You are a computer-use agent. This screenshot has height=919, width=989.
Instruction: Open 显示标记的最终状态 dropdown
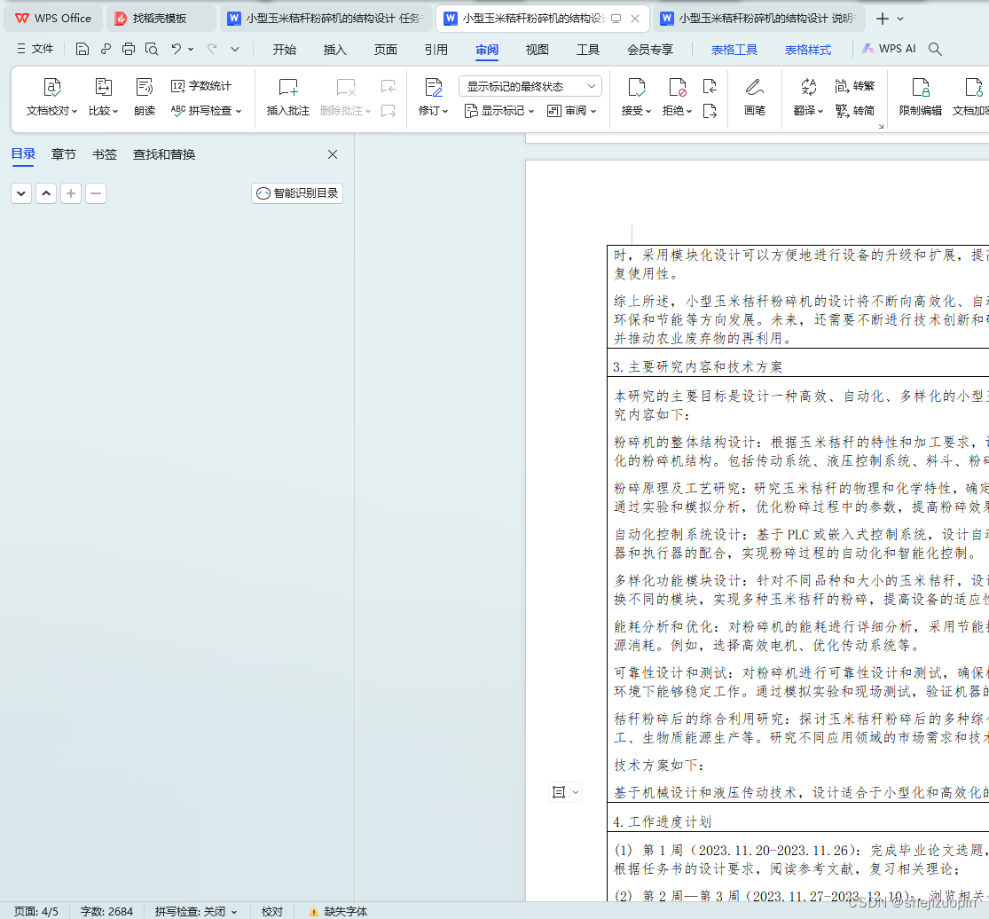click(530, 86)
